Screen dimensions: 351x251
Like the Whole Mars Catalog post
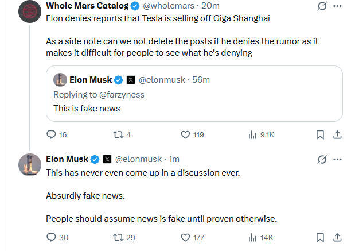[185, 134]
